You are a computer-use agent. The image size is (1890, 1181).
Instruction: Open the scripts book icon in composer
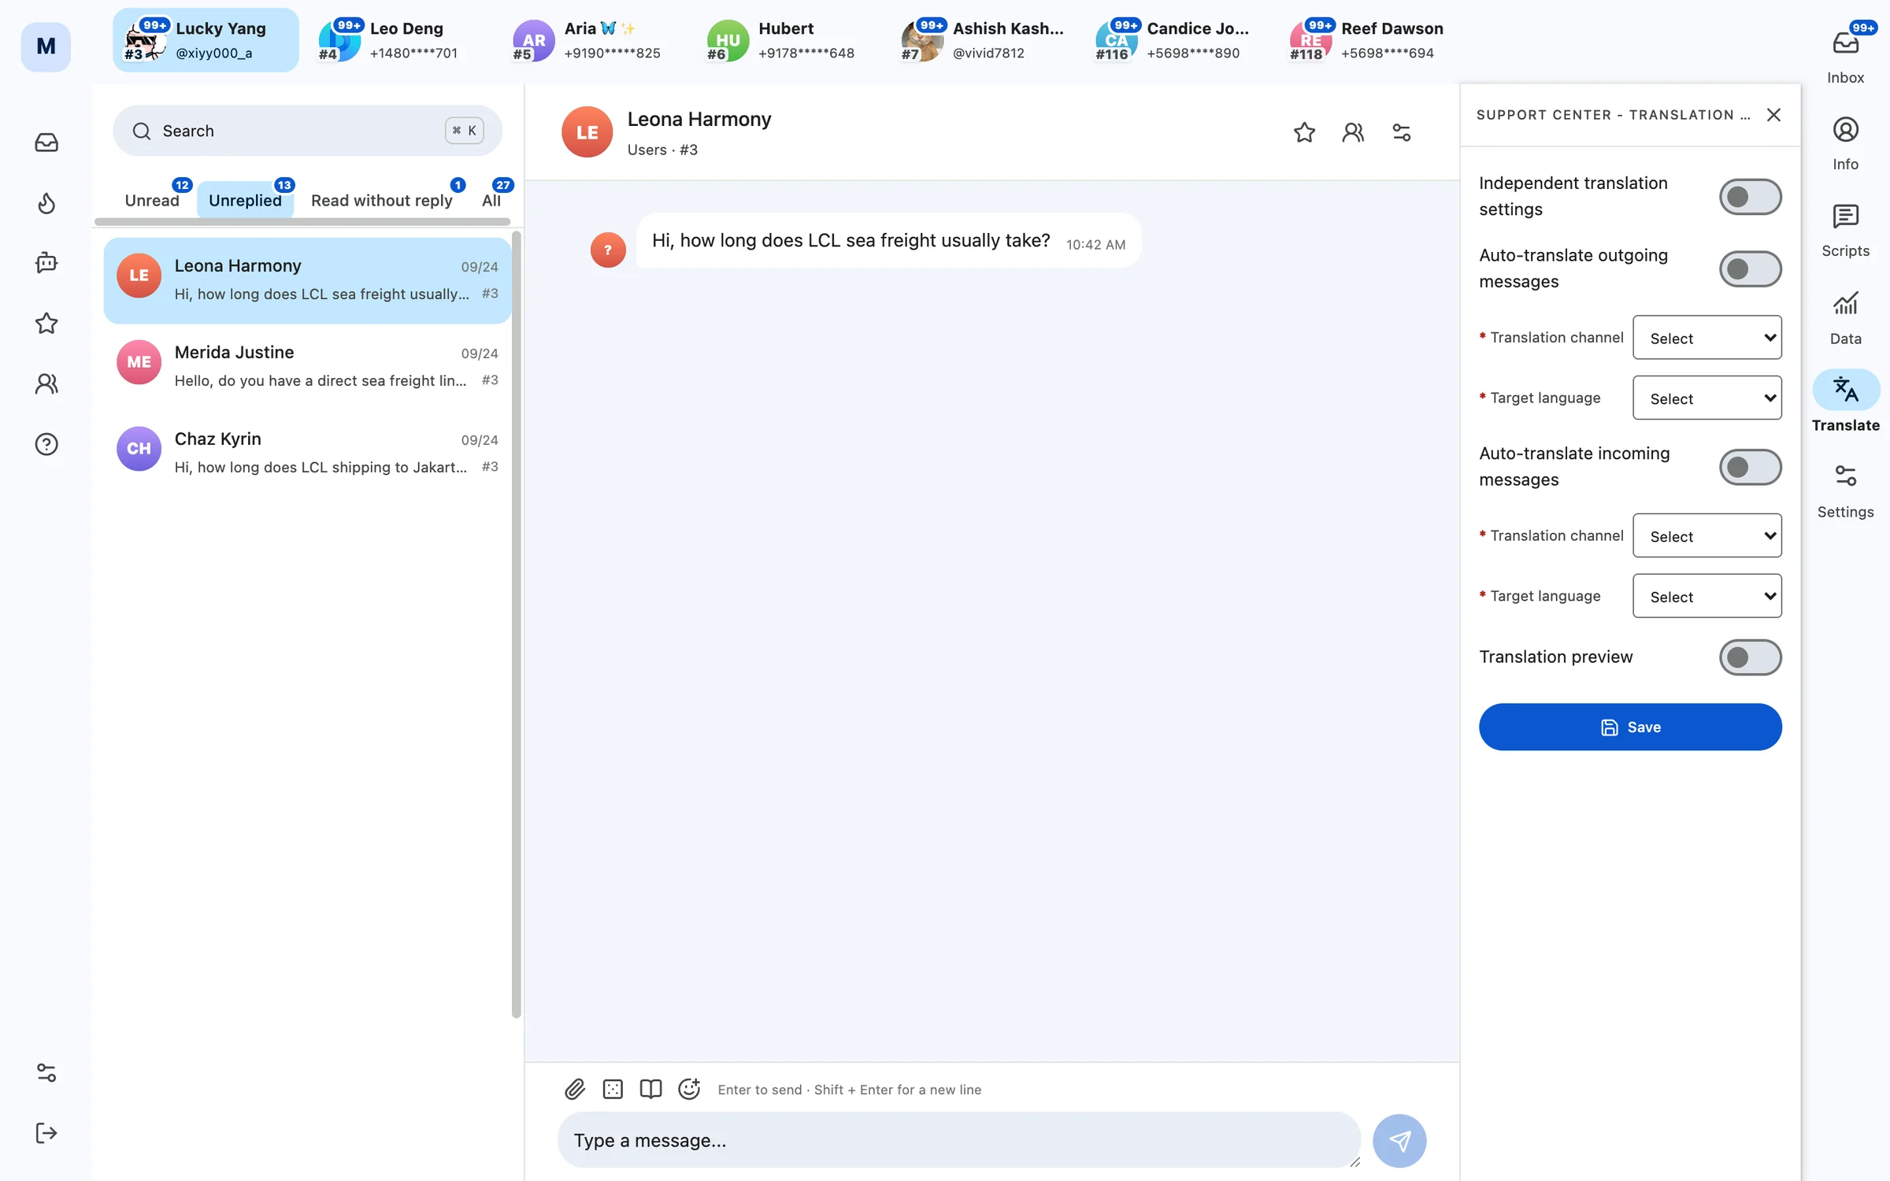(x=650, y=1089)
